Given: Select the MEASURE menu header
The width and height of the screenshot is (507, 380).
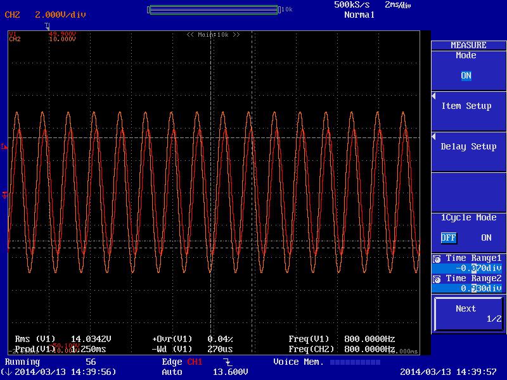Looking at the screenshot, I should (x=468, y=45).
